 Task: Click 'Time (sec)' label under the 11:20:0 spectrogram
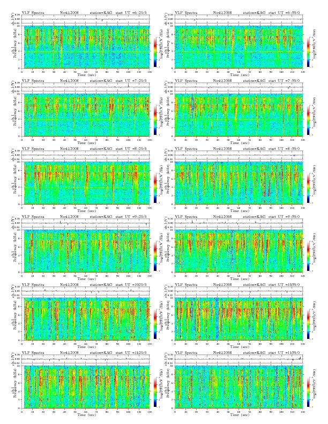87,415
